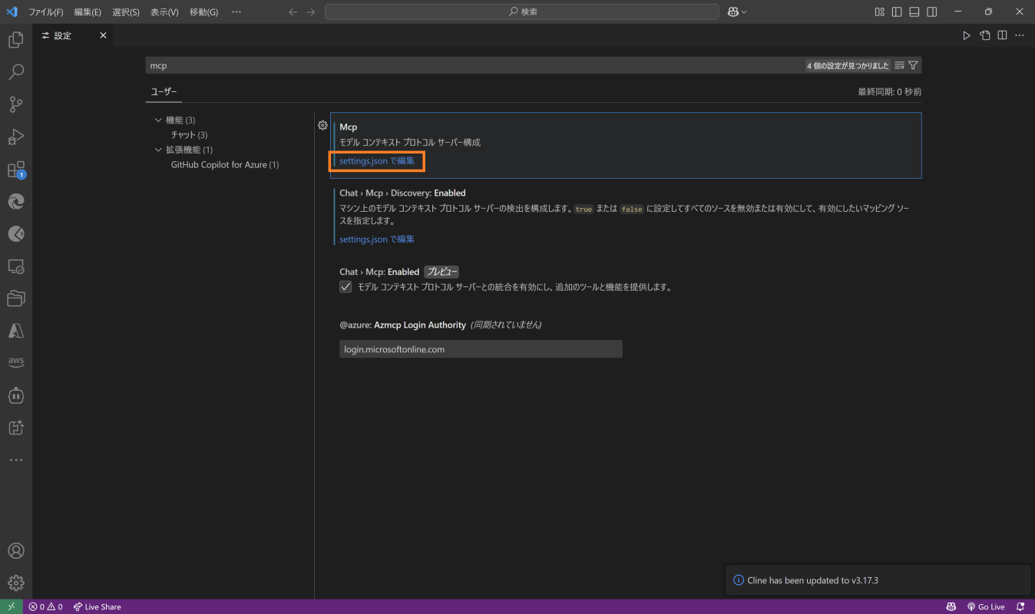Image resolution: width=1035 pixels, height=614 pixels.
Task: Click the Cline has been updated notification
Action: (x=878, y=580)
